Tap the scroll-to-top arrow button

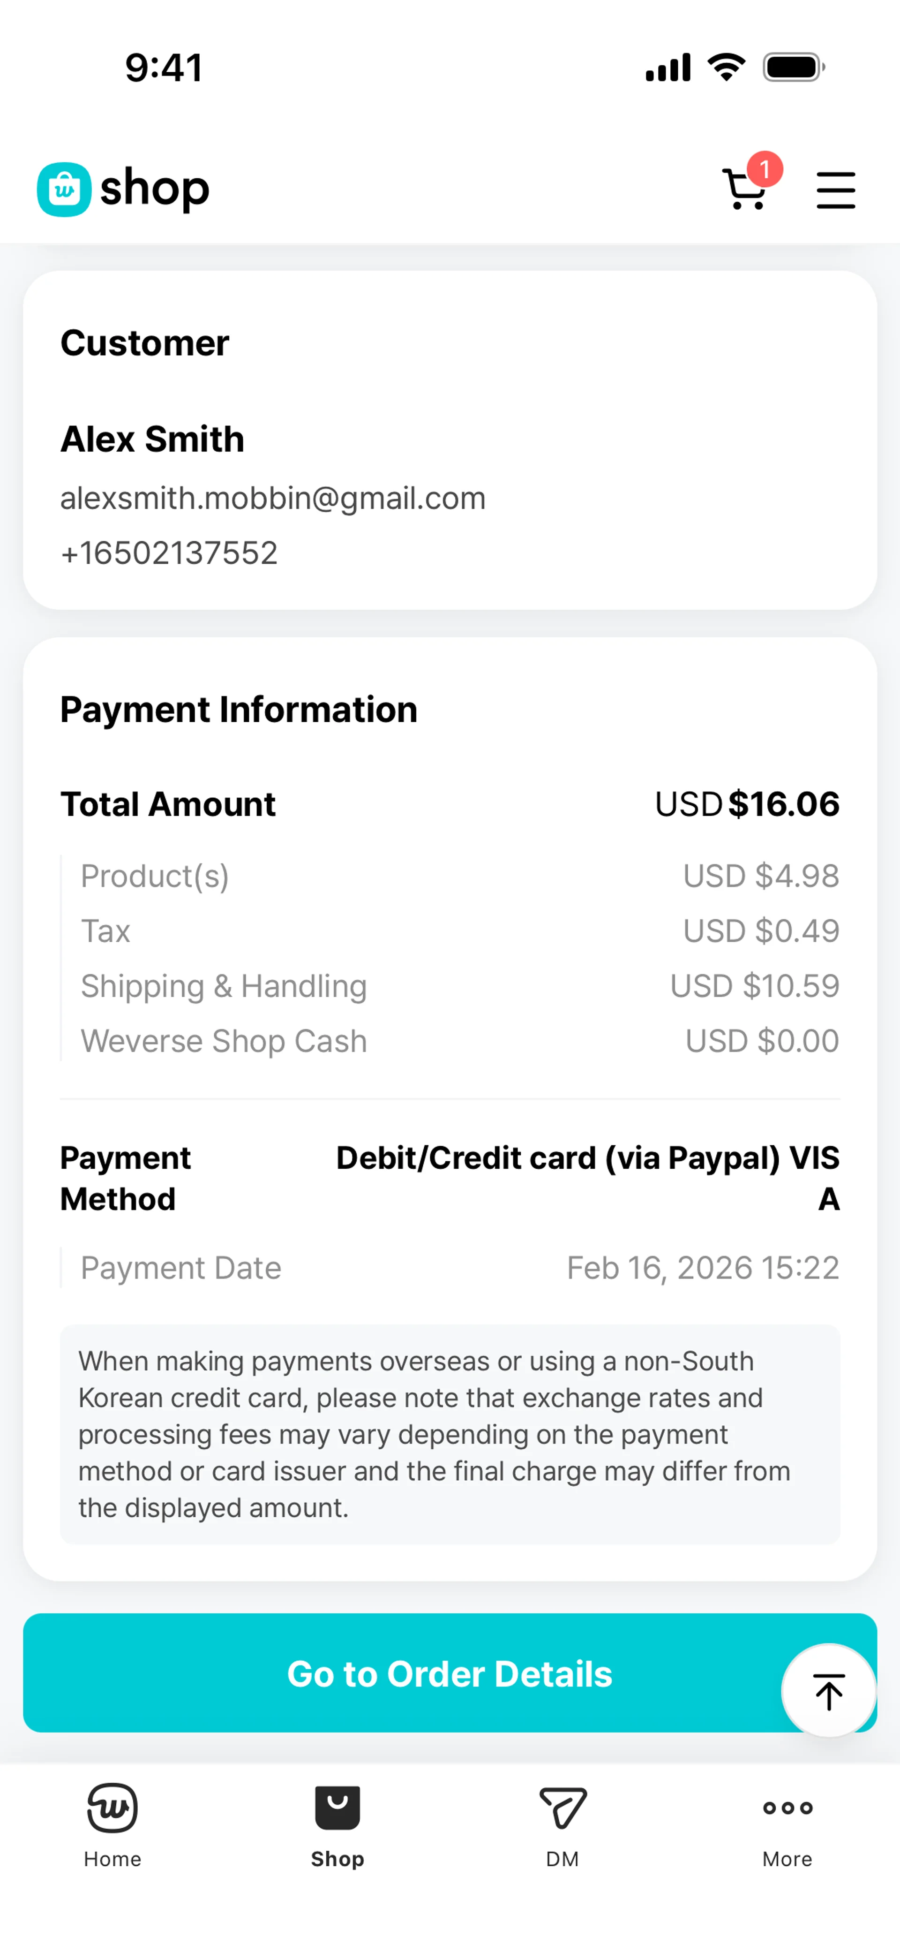[x=828, y=1691]
